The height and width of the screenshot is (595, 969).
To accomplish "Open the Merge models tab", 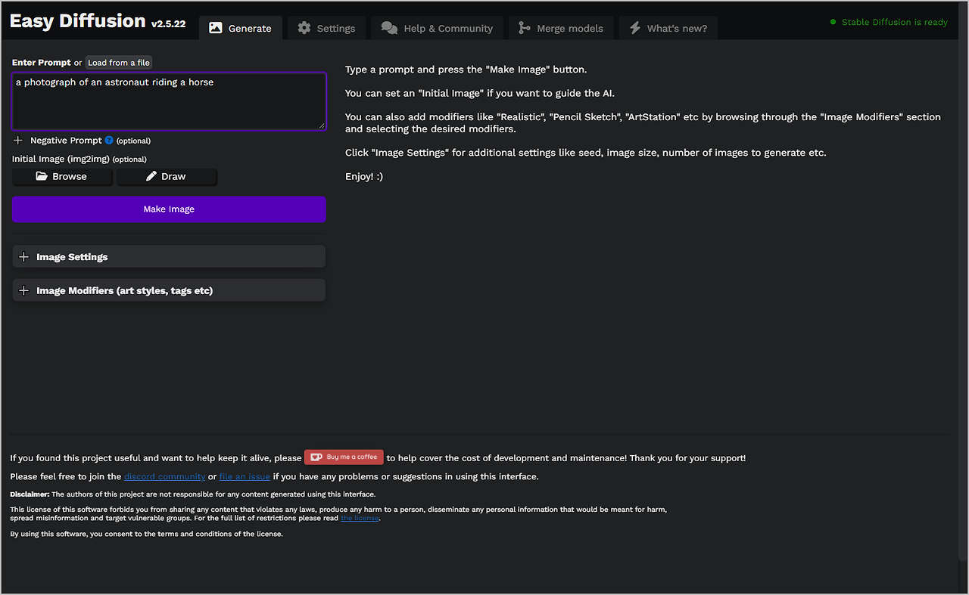I will pos(561,28).
